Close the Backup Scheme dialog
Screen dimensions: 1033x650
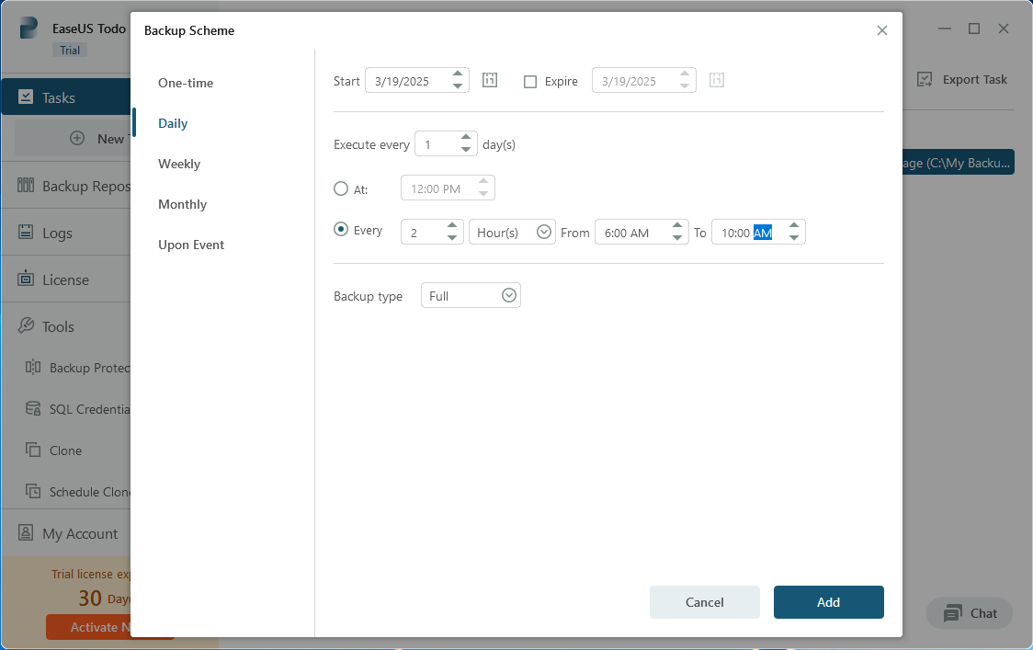coord(882,30)
